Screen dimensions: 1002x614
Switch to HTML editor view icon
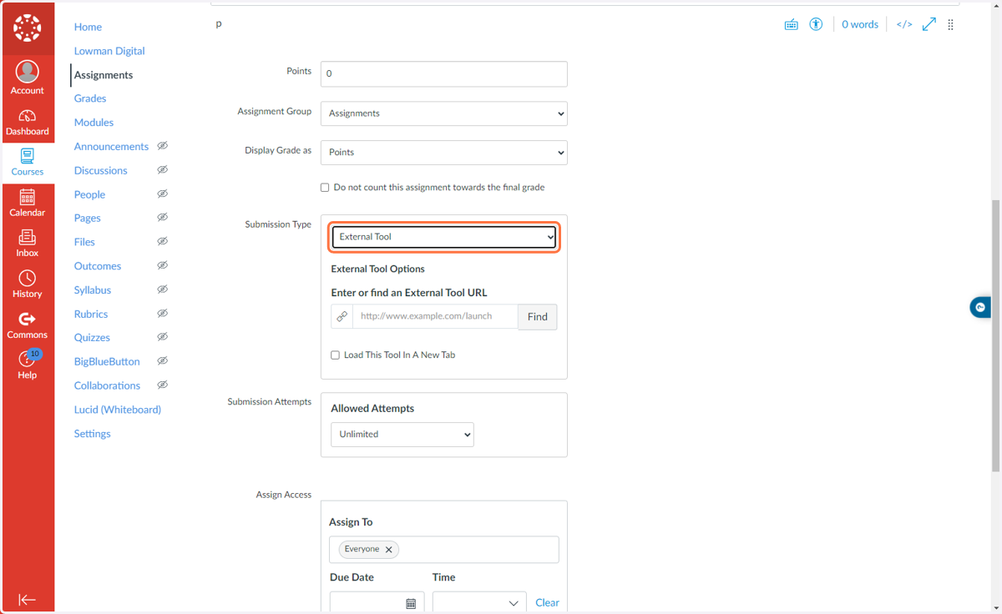(904, 24)
